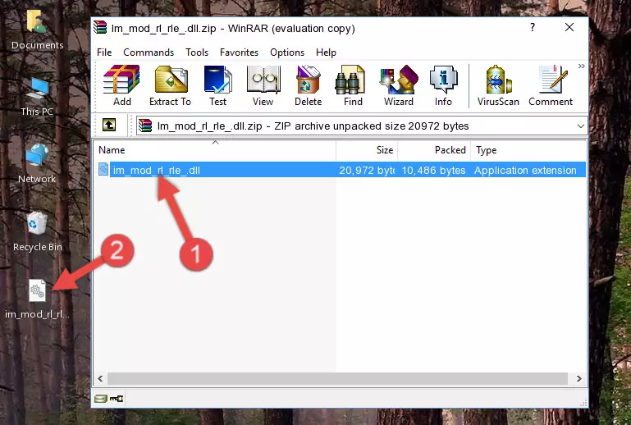Click the WinRAR help question mark
Viewport: 631px width, 425px height.
click(532, 27)
